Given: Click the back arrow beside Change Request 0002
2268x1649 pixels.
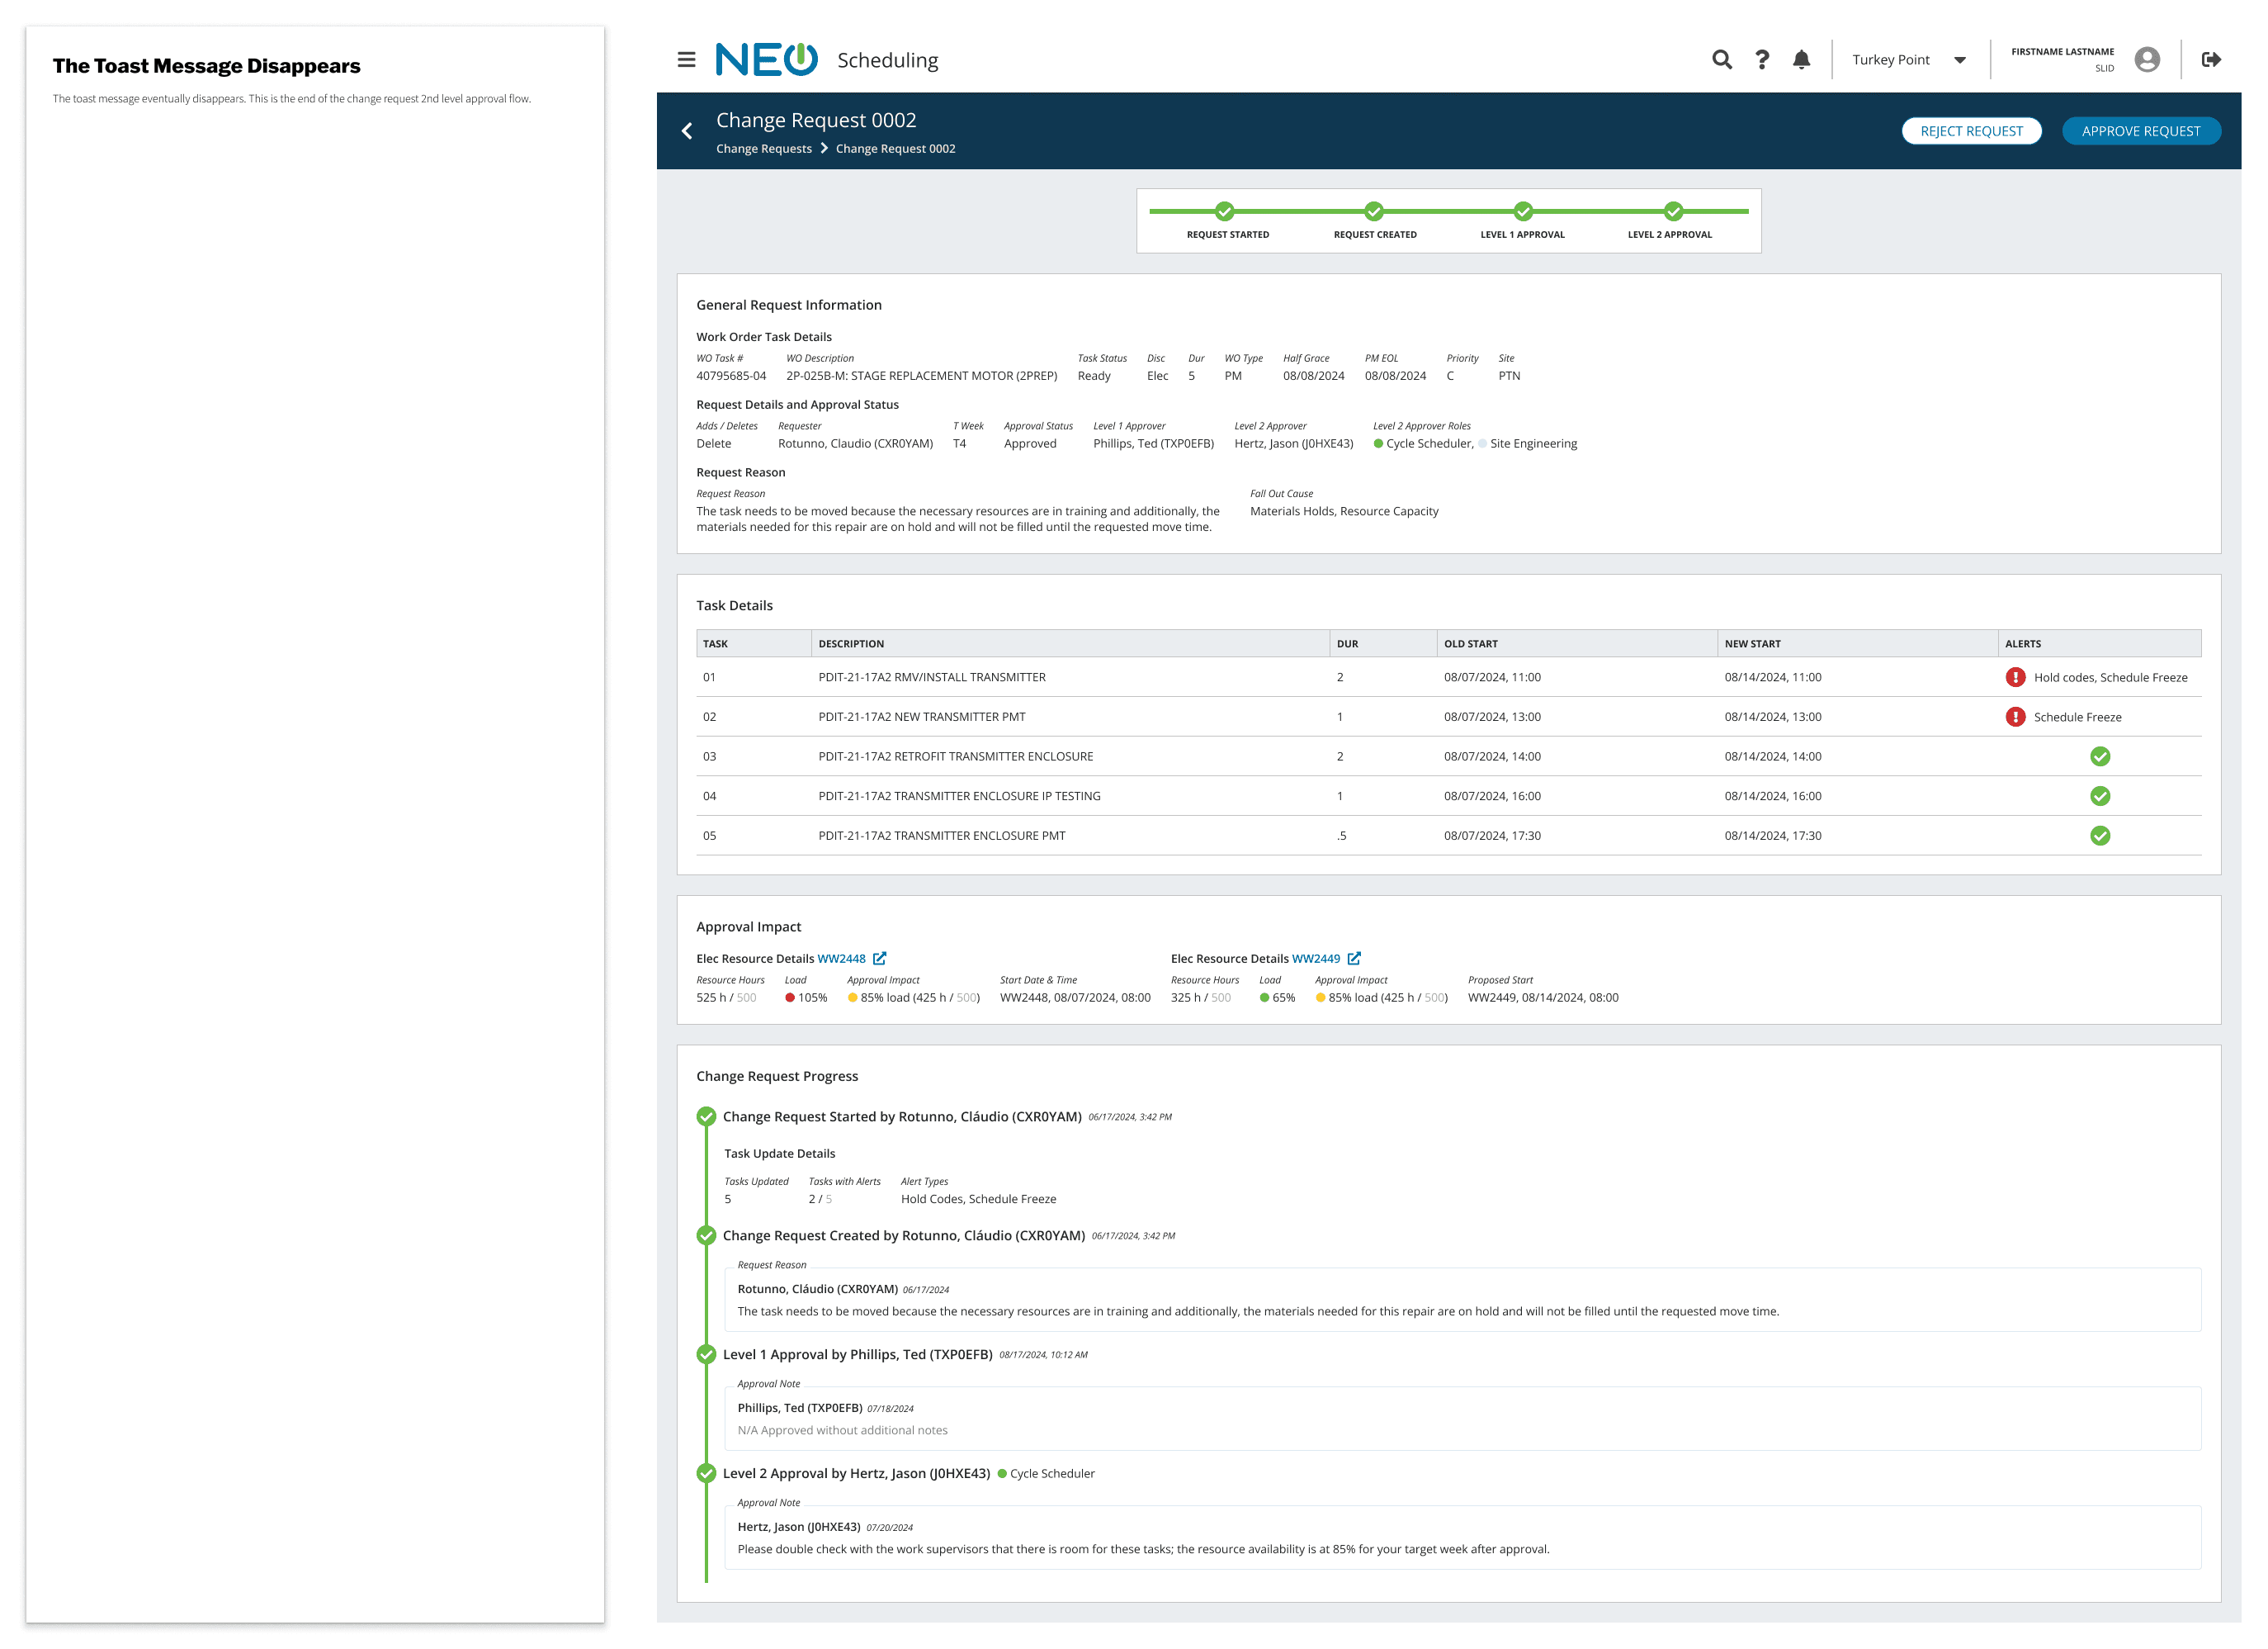Looking at the screenshot, I should (x=687, y=131).
